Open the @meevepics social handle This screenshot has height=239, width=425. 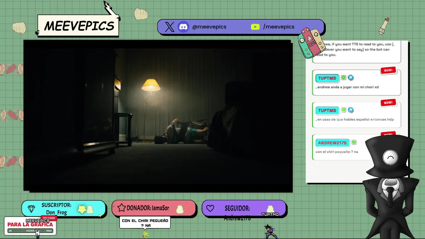tap(209, 27)
